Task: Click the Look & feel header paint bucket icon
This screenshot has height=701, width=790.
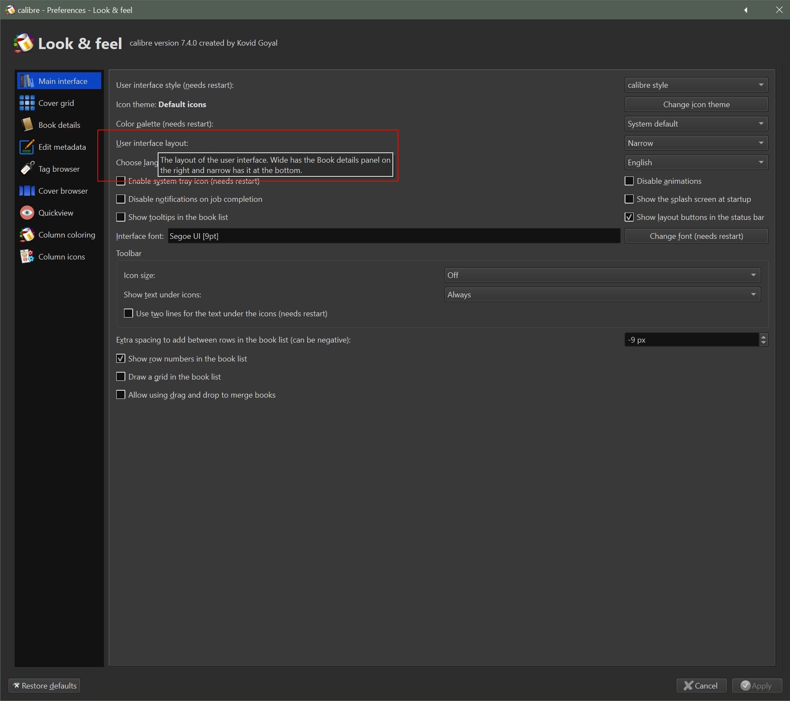Action: click(24, 43)
